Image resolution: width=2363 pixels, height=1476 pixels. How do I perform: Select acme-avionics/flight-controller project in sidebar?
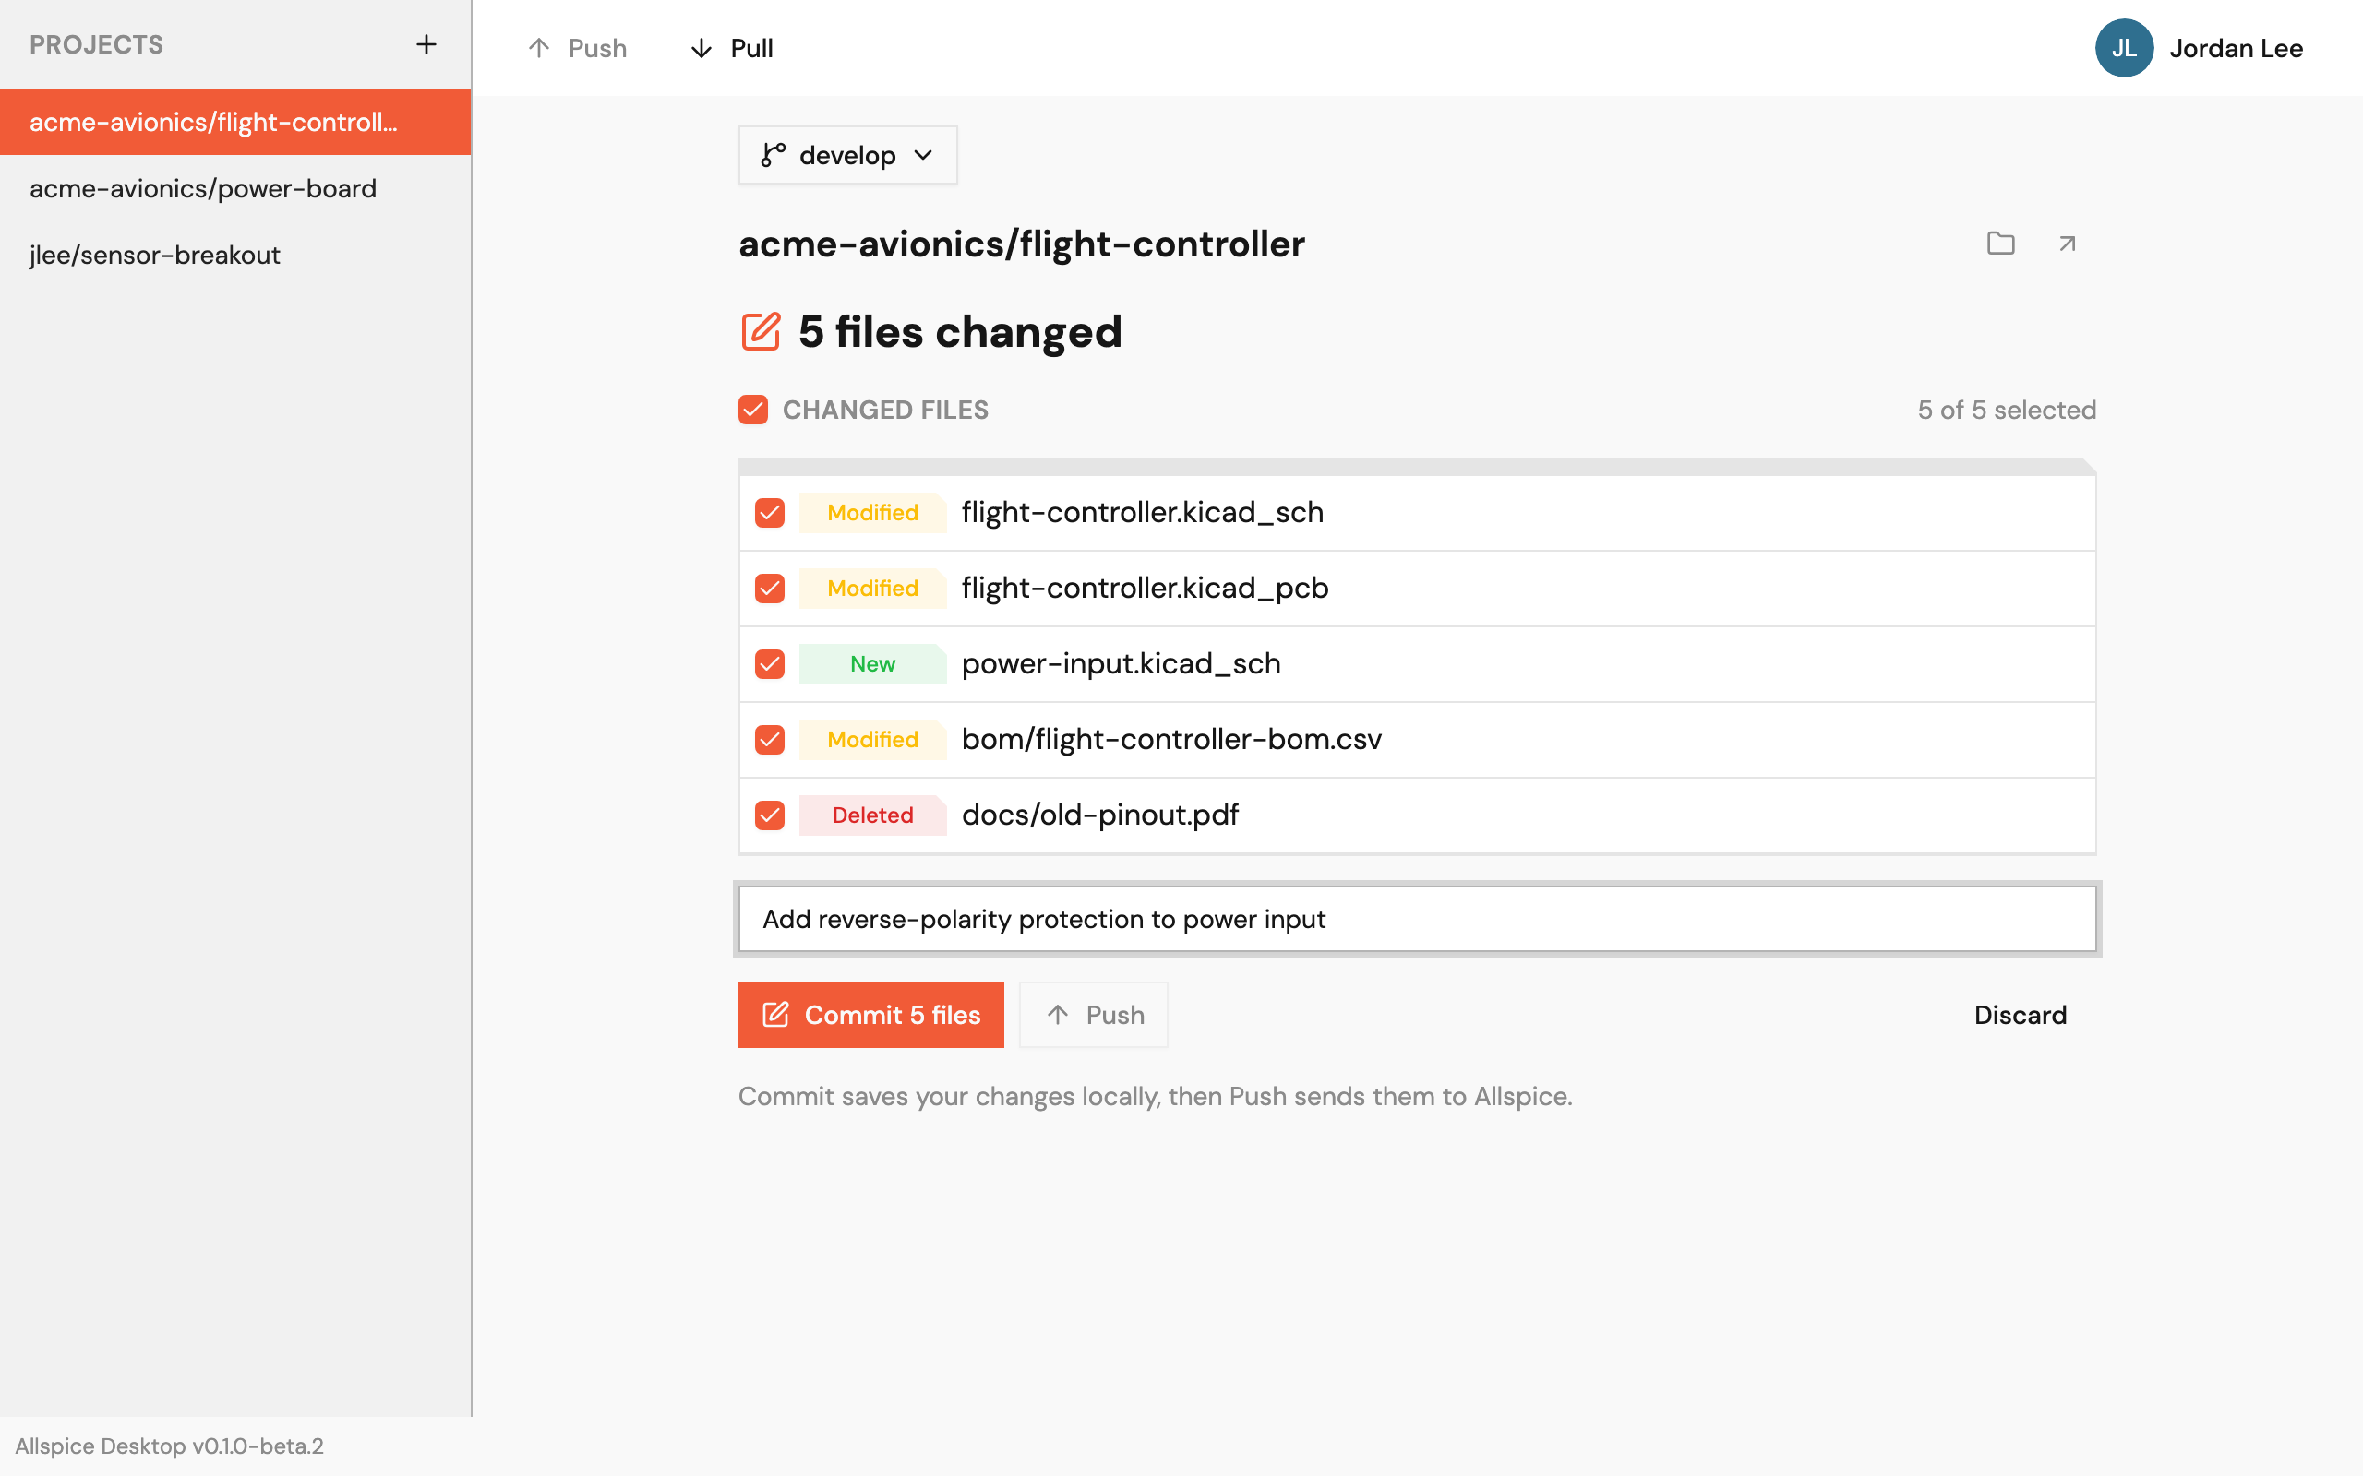[235, 122]
